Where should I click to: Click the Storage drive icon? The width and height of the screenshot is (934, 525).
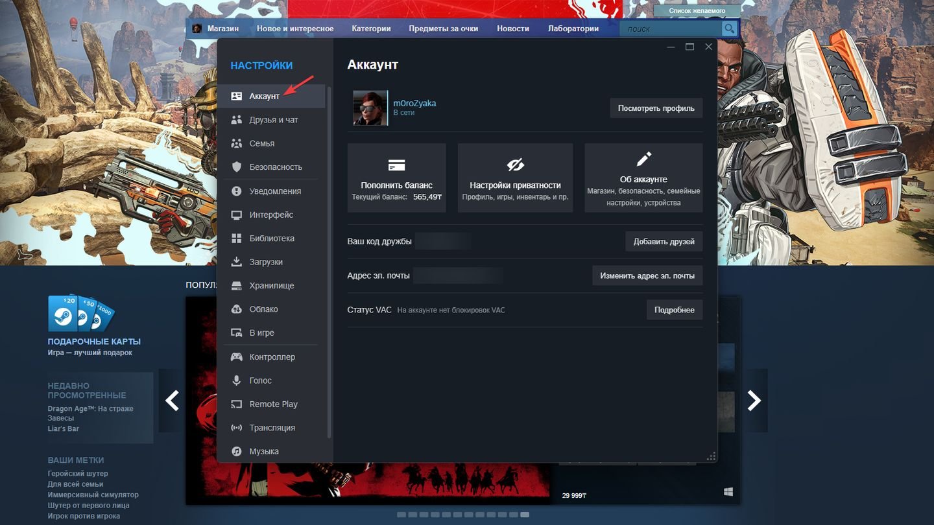pos(237,286)
